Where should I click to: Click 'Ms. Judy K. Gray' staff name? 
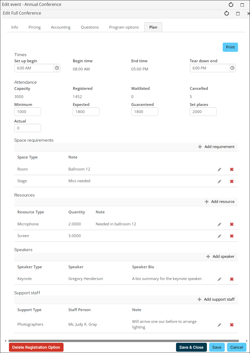coord(83,324)
